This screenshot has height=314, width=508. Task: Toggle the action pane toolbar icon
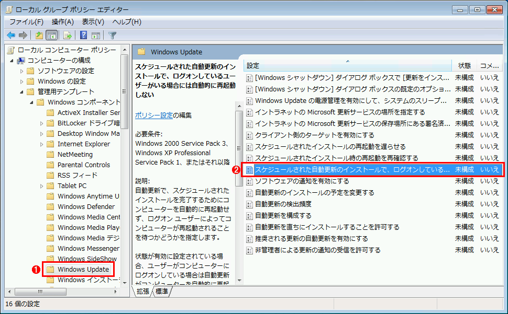tap(95, 35)
